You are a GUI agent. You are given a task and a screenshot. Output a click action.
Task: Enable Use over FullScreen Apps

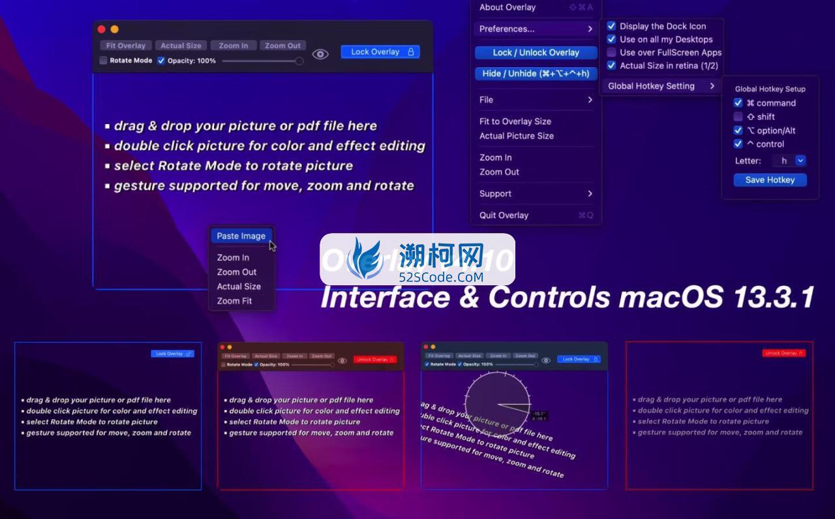(611, 52)
